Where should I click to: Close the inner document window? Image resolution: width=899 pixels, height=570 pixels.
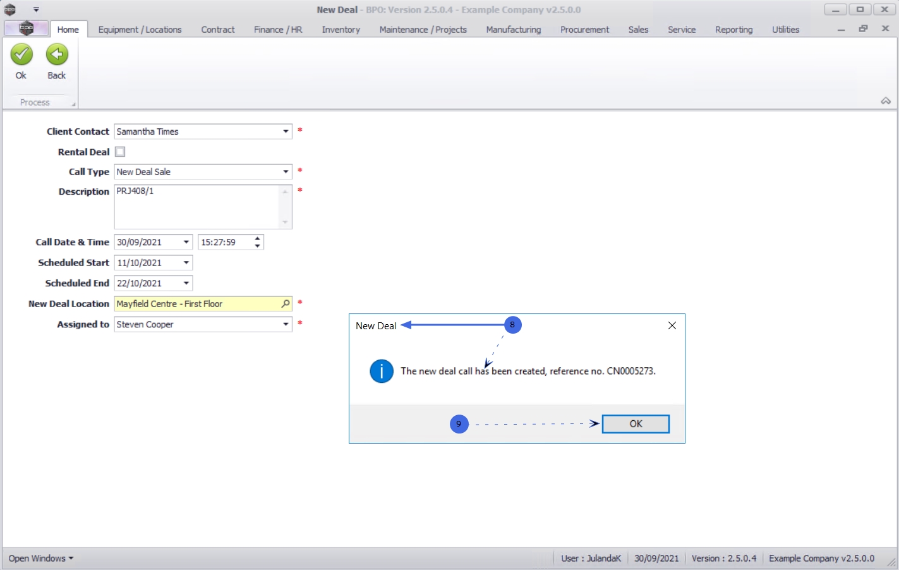[x=885, y=29]
